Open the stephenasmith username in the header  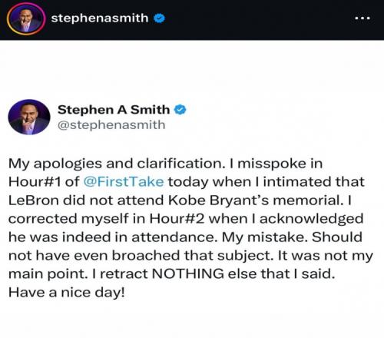100,18
